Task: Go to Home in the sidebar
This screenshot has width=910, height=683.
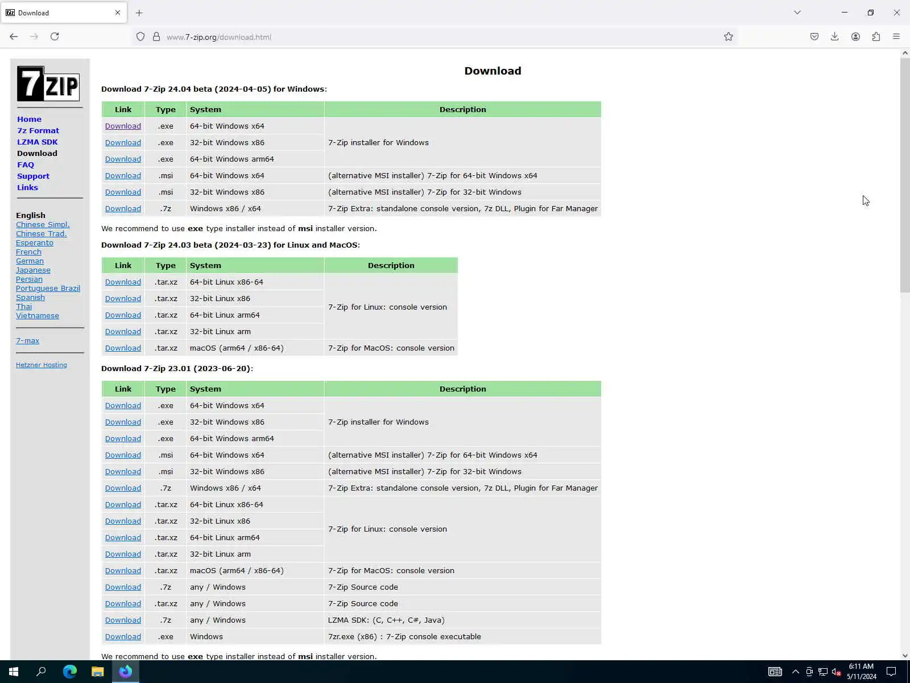Action: (x=29, y=119)
